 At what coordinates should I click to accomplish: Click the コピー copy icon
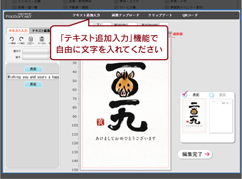[x=31, y=39]
